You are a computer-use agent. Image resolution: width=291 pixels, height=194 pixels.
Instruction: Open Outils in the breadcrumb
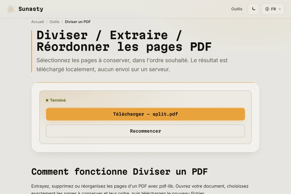tap(54, 22)
